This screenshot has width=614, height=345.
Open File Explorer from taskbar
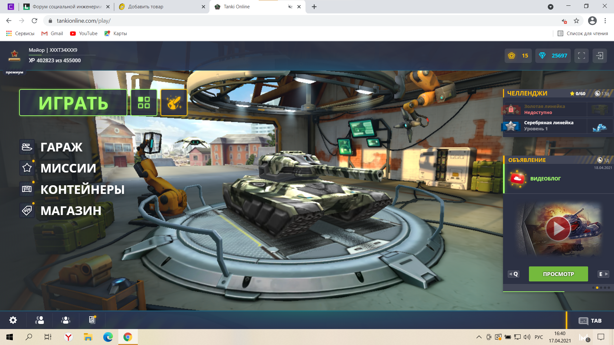pyautogui.click(x=88, y=337)
